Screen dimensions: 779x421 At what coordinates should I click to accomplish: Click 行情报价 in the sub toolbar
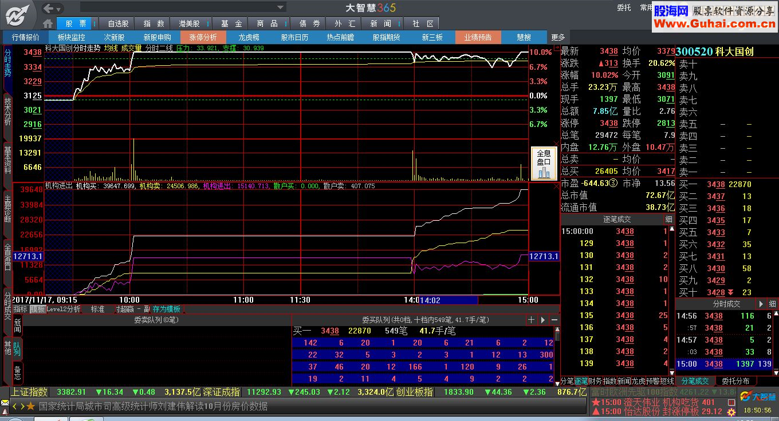(x=26, y=37)
